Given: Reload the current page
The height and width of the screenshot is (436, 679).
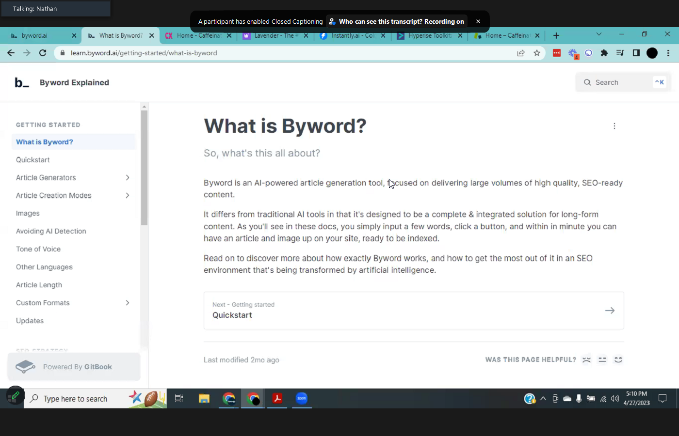Looking at the screenshot, I should pos(43,53).
